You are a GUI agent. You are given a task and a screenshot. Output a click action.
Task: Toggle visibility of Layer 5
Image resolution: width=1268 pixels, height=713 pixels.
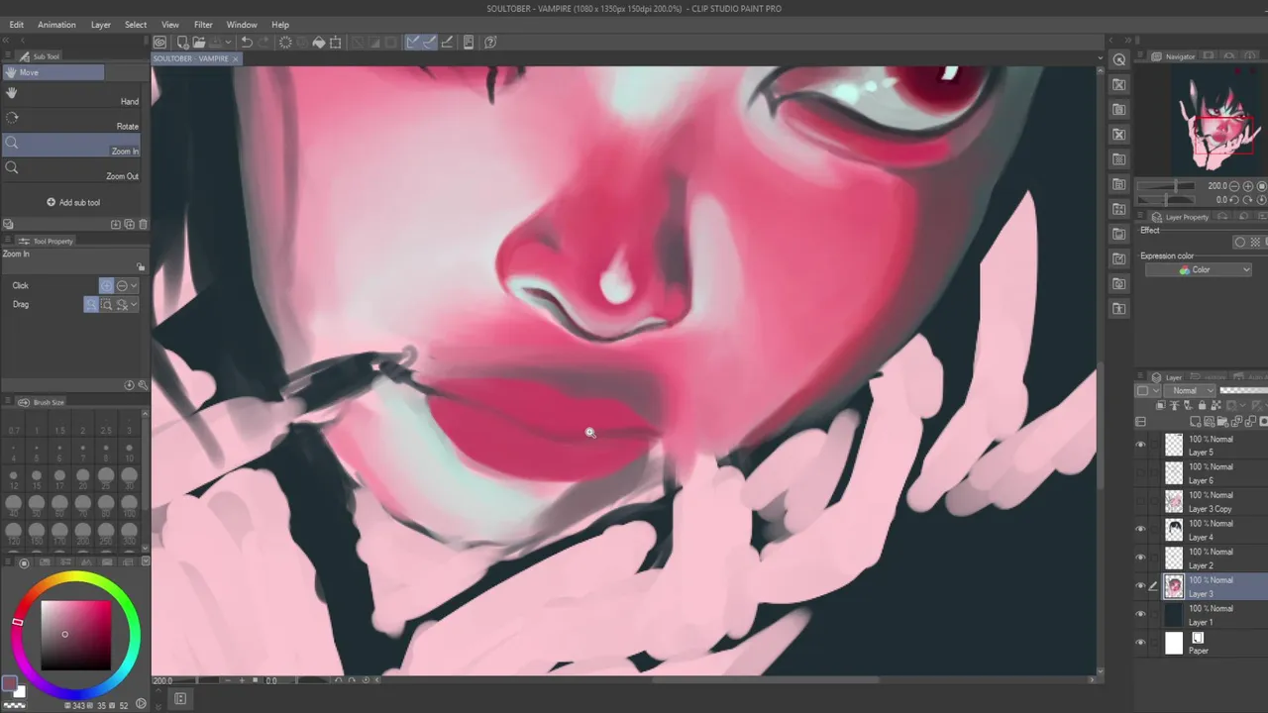1140,446
